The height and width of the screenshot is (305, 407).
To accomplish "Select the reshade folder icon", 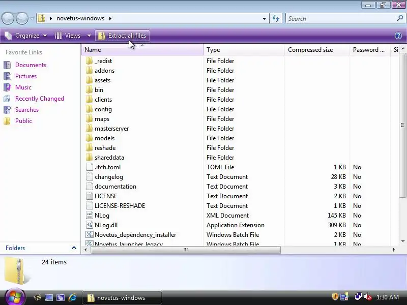I will (90, 147).
